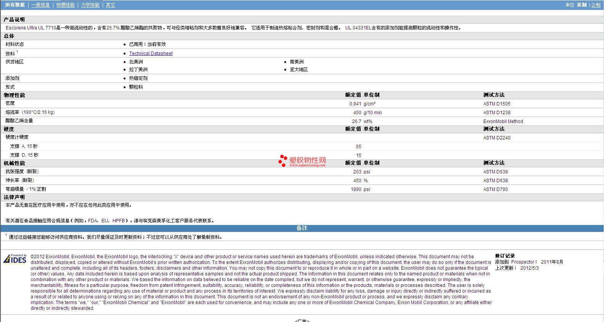This screenshot has height=322, width=604.
Task: Click the 熔流率 (190°C/2.16 kg) label
Action: click(30, 112)
